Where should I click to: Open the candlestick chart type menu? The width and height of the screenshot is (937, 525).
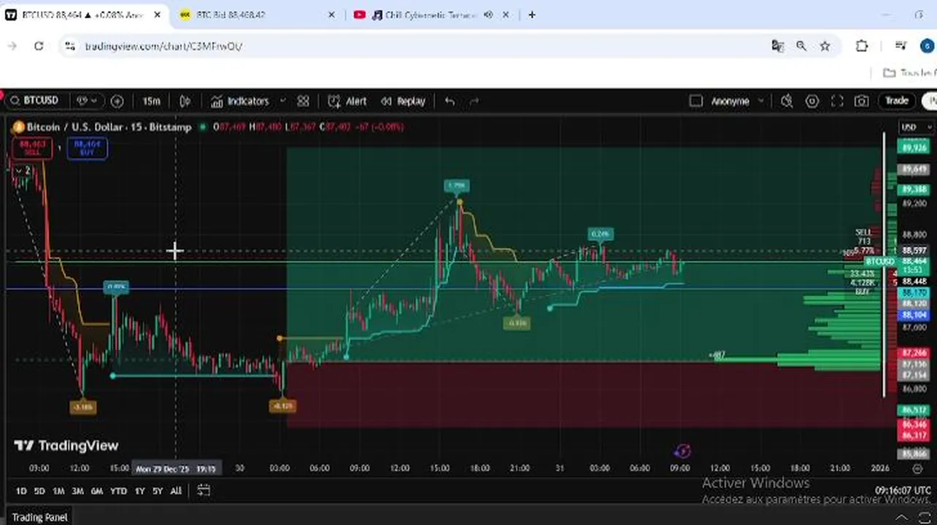tap(185, 101)
